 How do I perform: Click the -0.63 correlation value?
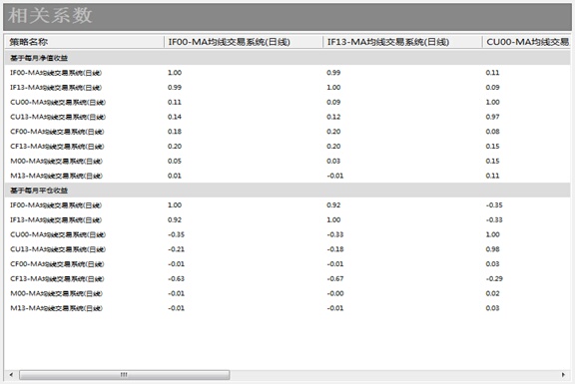pos(176,279)
